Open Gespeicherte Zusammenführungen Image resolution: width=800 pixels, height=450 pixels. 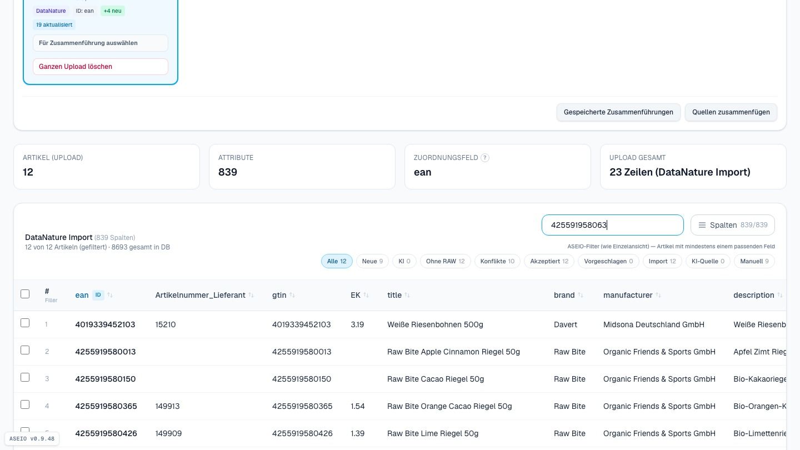pos(618,112)
